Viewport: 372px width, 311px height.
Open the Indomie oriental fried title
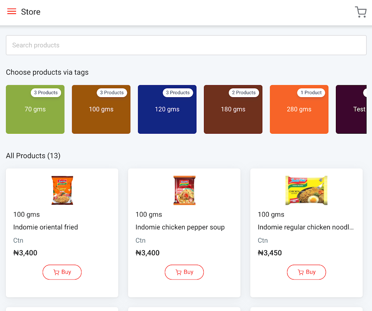click(x=46, y=227)
